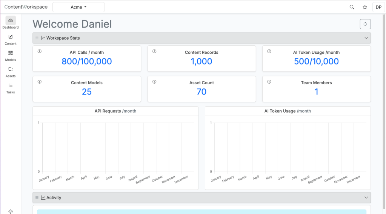The height and width of the screenshot is (214, 386).
Task: Collapse the Activity panel chevron
Action: 366,198
